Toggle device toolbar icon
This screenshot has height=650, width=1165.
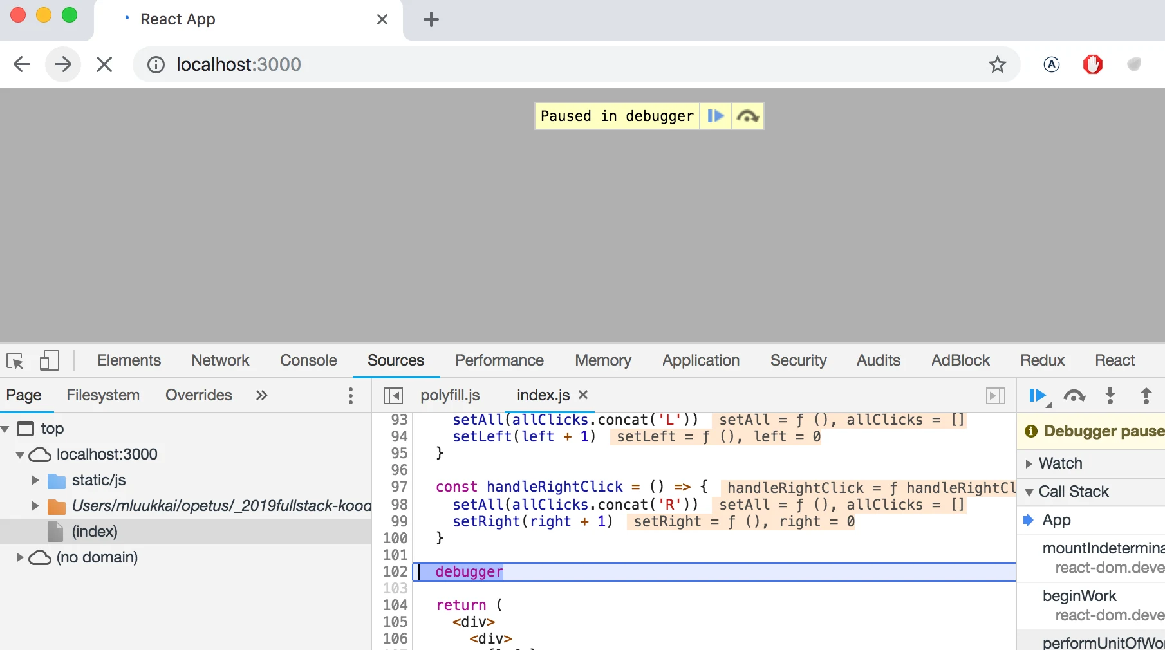click(x=50, y=360)
